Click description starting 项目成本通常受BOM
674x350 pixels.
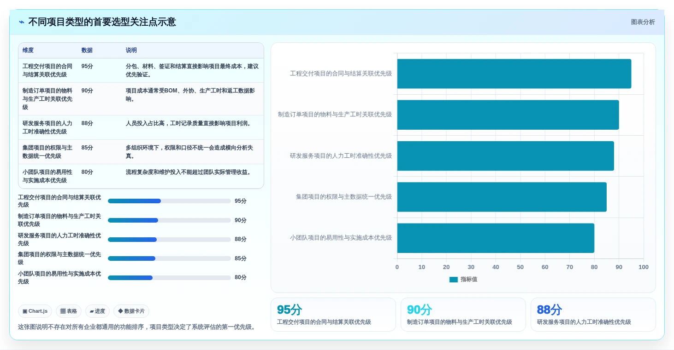tap(190, 95)
